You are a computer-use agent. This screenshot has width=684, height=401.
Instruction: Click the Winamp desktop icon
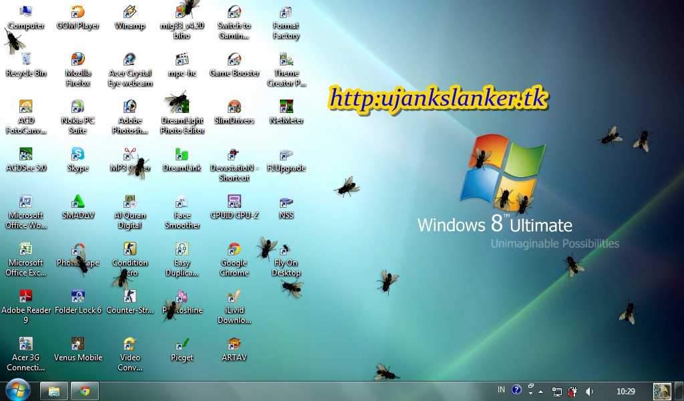point(130,17)
